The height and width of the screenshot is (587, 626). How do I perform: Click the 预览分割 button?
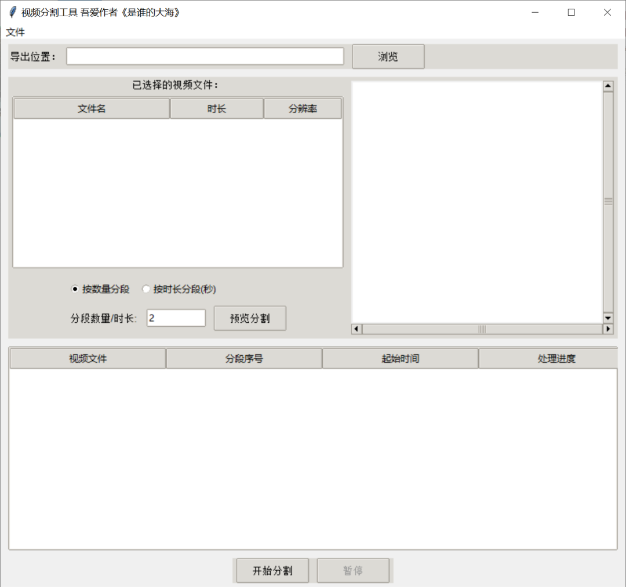tap(250, 318)
